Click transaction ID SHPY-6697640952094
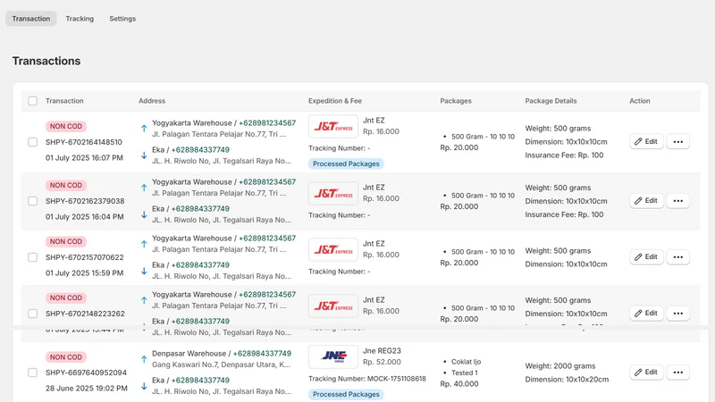The width and height of the screenshot is (715, 402). (86, 373)
